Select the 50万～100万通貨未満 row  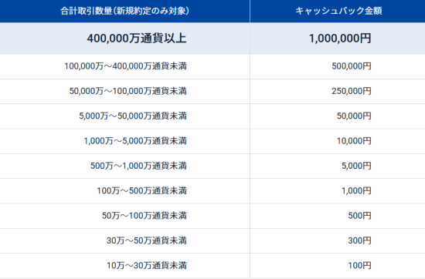pyautogui.click(x=212, y=216)
